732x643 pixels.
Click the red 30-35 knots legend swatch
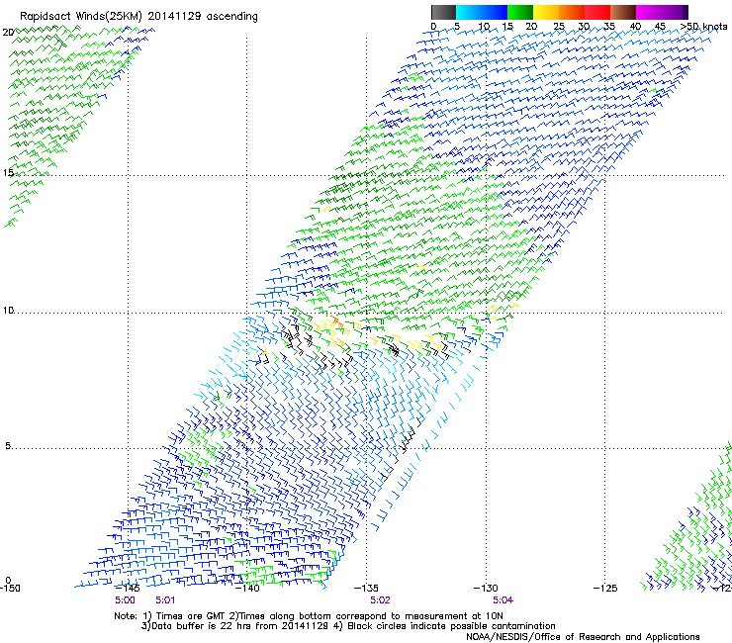click(597, 12)
